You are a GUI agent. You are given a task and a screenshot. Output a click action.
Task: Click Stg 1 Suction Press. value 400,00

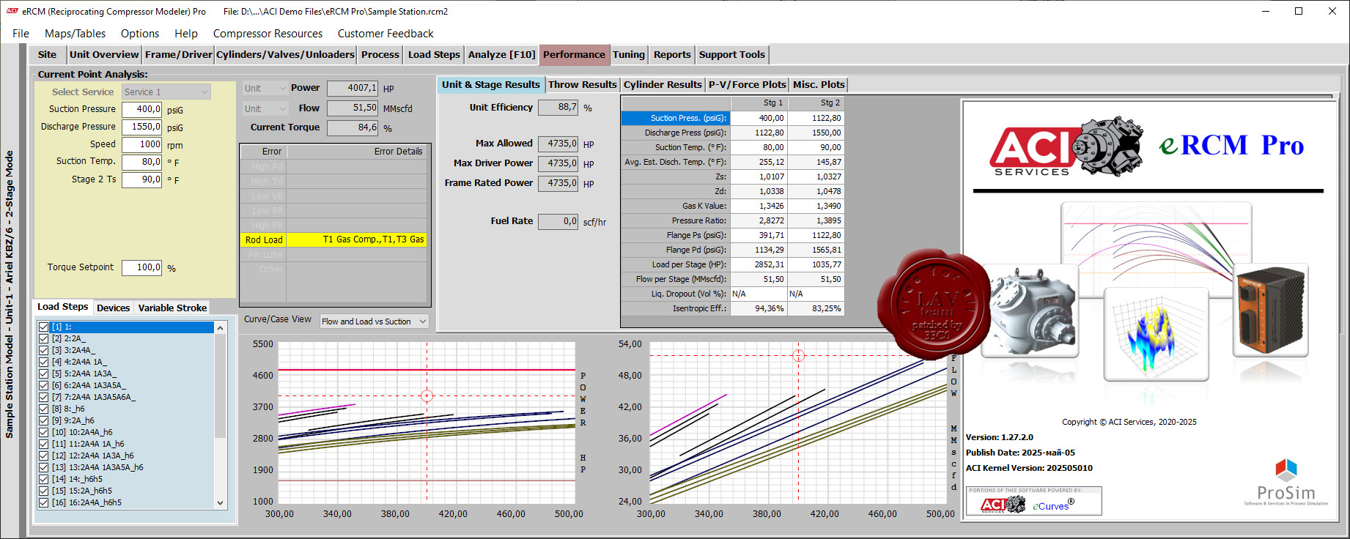(759, 118)
